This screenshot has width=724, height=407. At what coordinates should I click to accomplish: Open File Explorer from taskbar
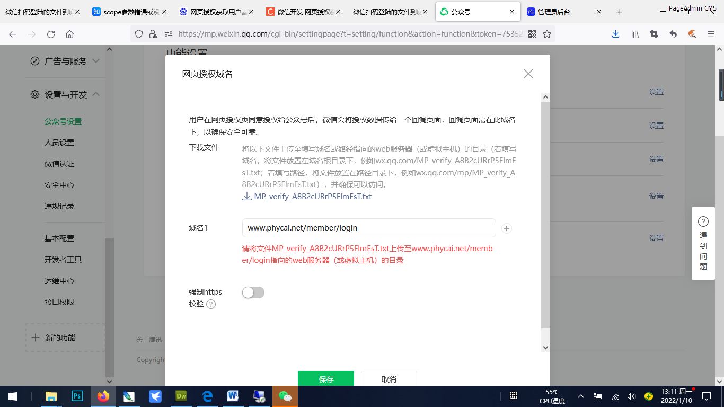pyautogui.click(x=51, y=396)
